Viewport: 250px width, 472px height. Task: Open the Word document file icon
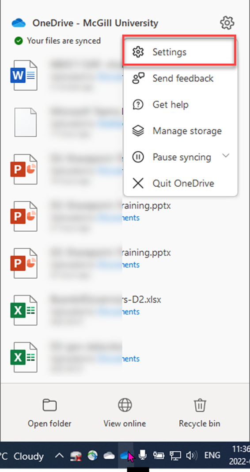pyautogui.click(x=24, y=75)
